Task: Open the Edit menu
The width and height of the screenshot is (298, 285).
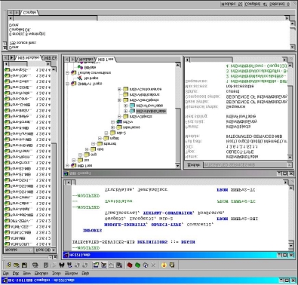Action: point(15,273)
